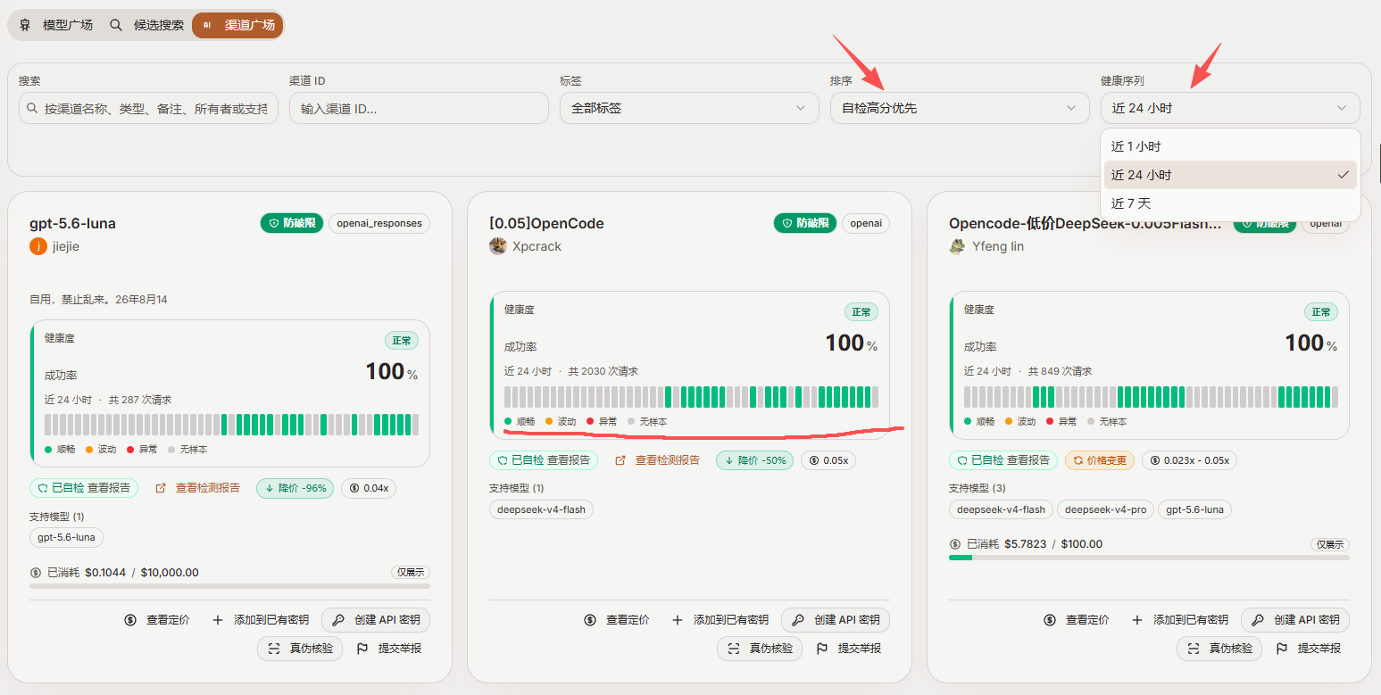1381x695 pixels.
Task: Choose 近 1 小时 from the dropdown list
Action: click(x=1230, y=146)
